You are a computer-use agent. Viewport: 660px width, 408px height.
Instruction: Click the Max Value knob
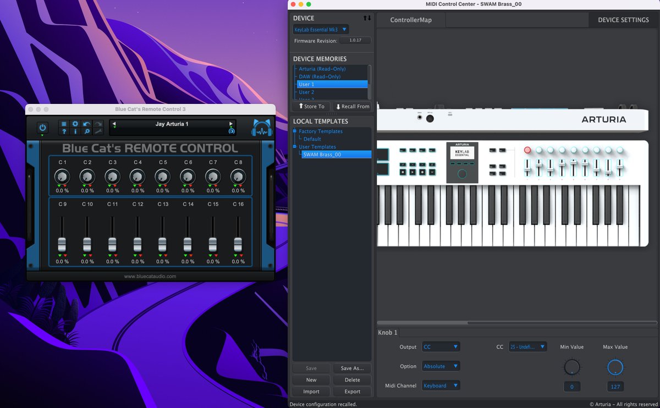coord(615,367)
